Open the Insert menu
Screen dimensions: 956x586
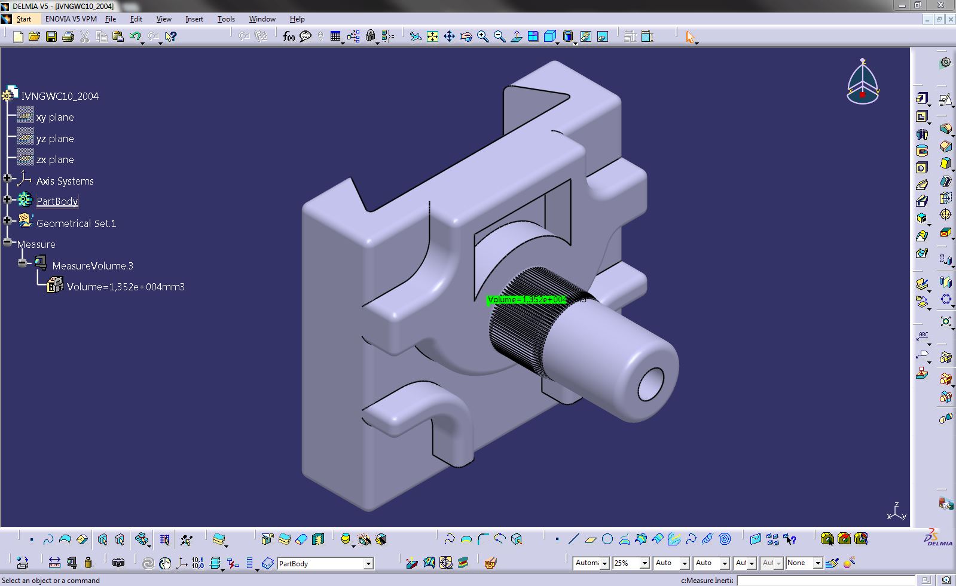[x=194, y=19]
